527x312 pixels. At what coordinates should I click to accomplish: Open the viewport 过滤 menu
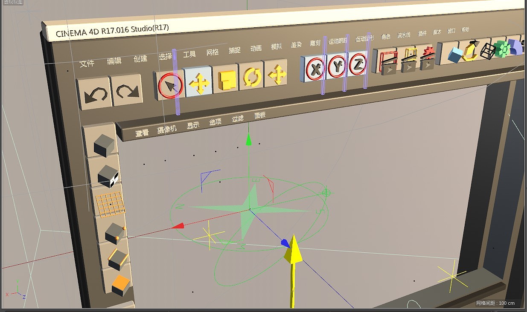238,118
